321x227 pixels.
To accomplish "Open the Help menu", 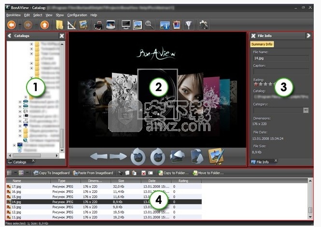I will [x=94, y=15].
